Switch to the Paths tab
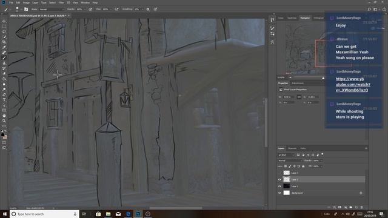 point(303,148)
